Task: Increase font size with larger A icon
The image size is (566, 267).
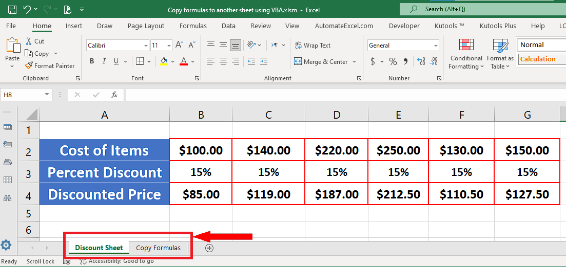Action: (179, 45)
